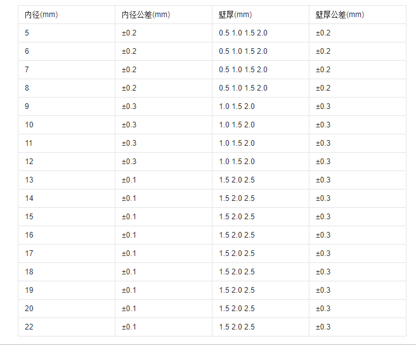The width and height of the screenshot is (416, 346).
Task: Click the 壁厚(mm) column header
Action: 235,15
